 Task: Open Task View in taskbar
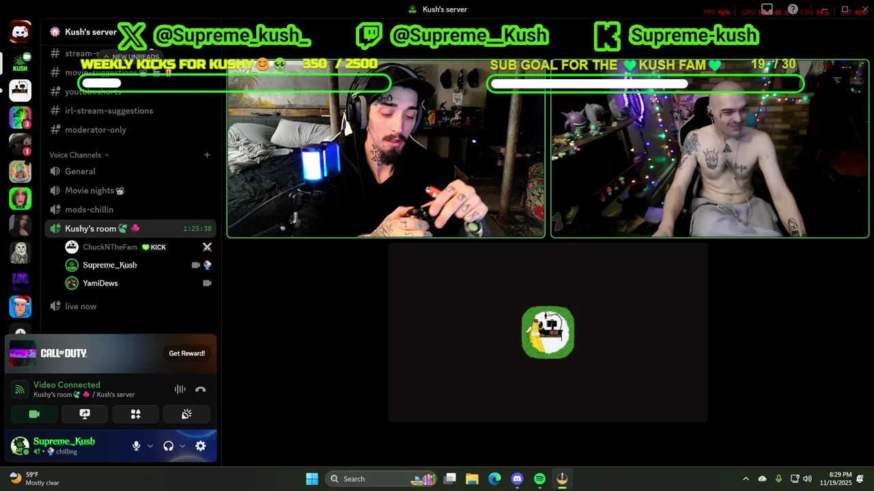click(450, 479)
